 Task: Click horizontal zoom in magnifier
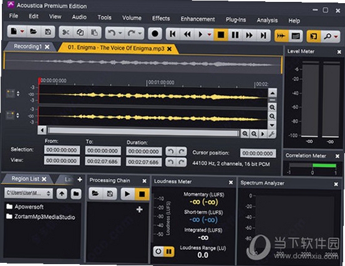(245, 133)
